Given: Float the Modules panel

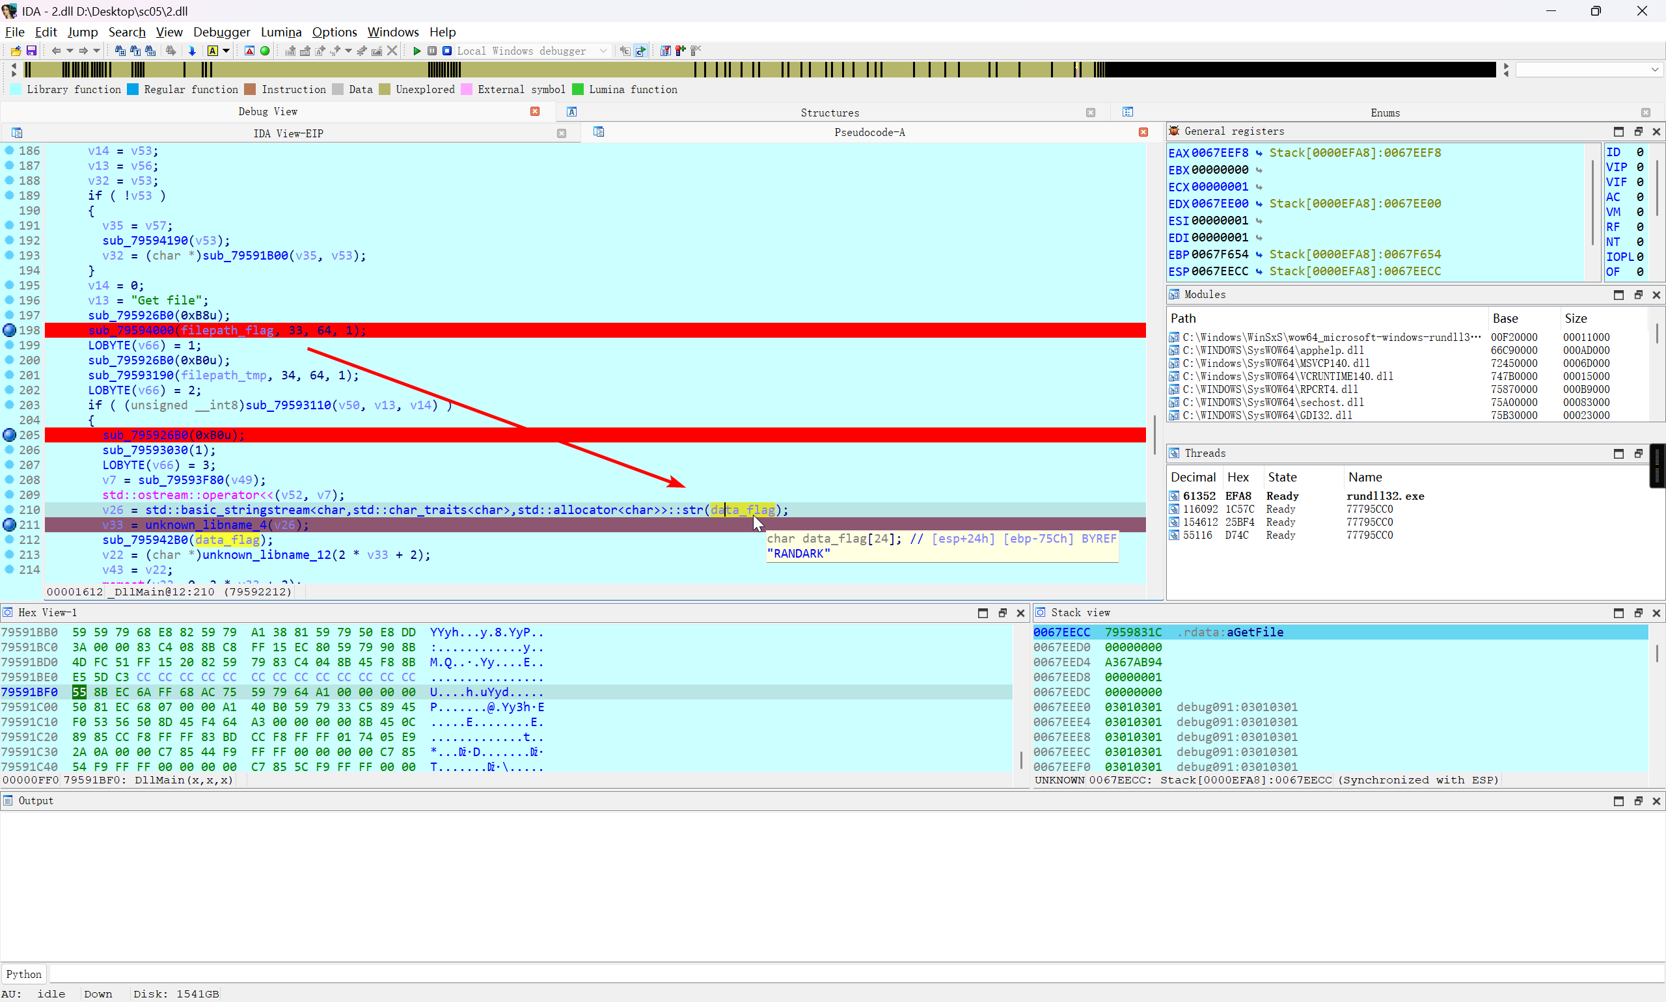Looking at the screenshot, I should pyautogui.click(x=1638, y=295).
